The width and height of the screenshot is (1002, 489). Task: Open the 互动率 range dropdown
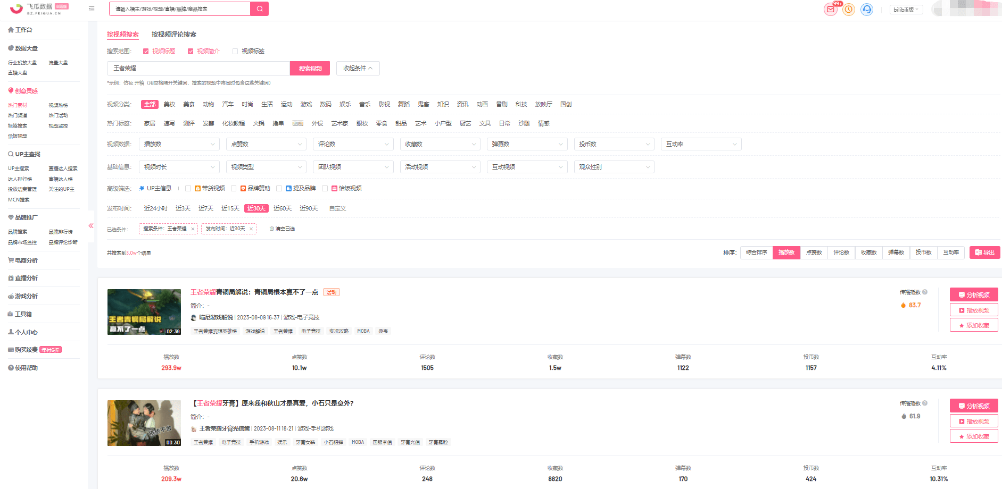pyautogui.click(x=701, y=144)
